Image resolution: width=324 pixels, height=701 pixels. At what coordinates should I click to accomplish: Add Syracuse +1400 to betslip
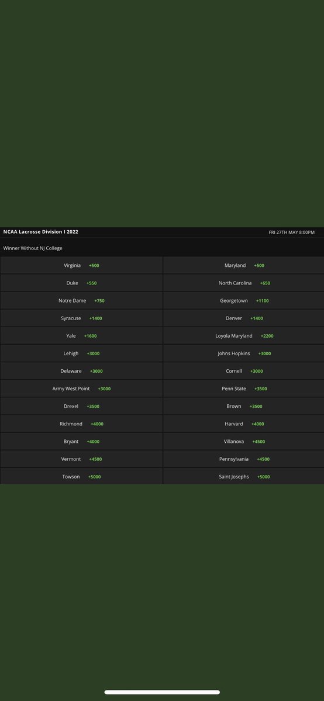(81, 318)
